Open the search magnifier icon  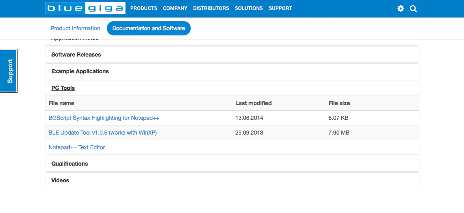point(413,9)
